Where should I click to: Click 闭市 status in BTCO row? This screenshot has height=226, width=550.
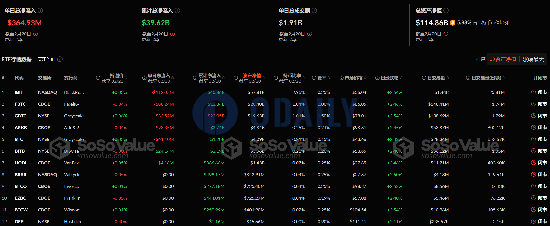[542, 186]
